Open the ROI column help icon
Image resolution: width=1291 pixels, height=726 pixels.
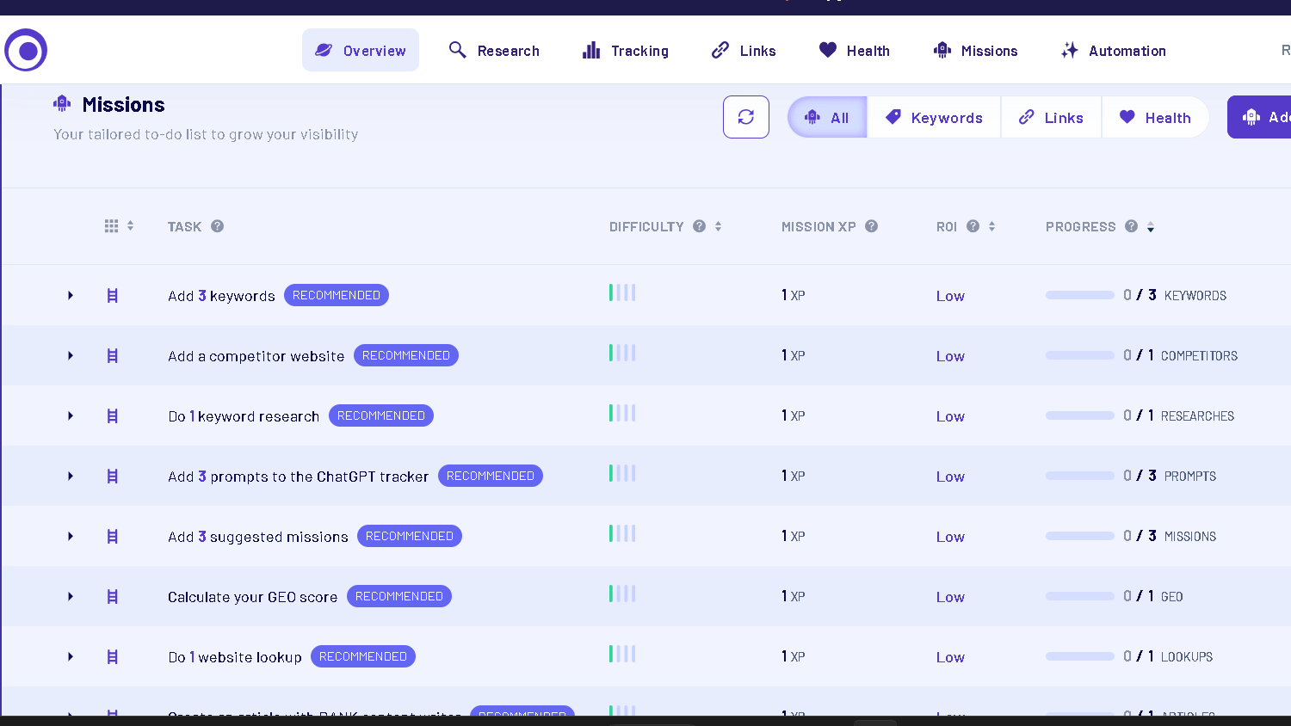pyautogui.click(x=973, y=226)
